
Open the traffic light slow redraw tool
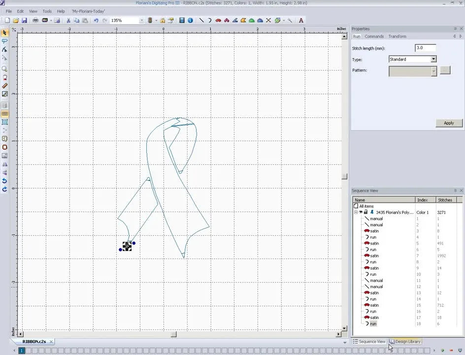point(150,21)
